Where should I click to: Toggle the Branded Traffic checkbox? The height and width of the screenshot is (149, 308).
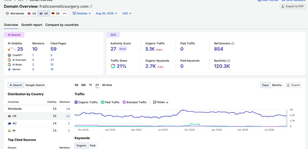pos(124,102)
